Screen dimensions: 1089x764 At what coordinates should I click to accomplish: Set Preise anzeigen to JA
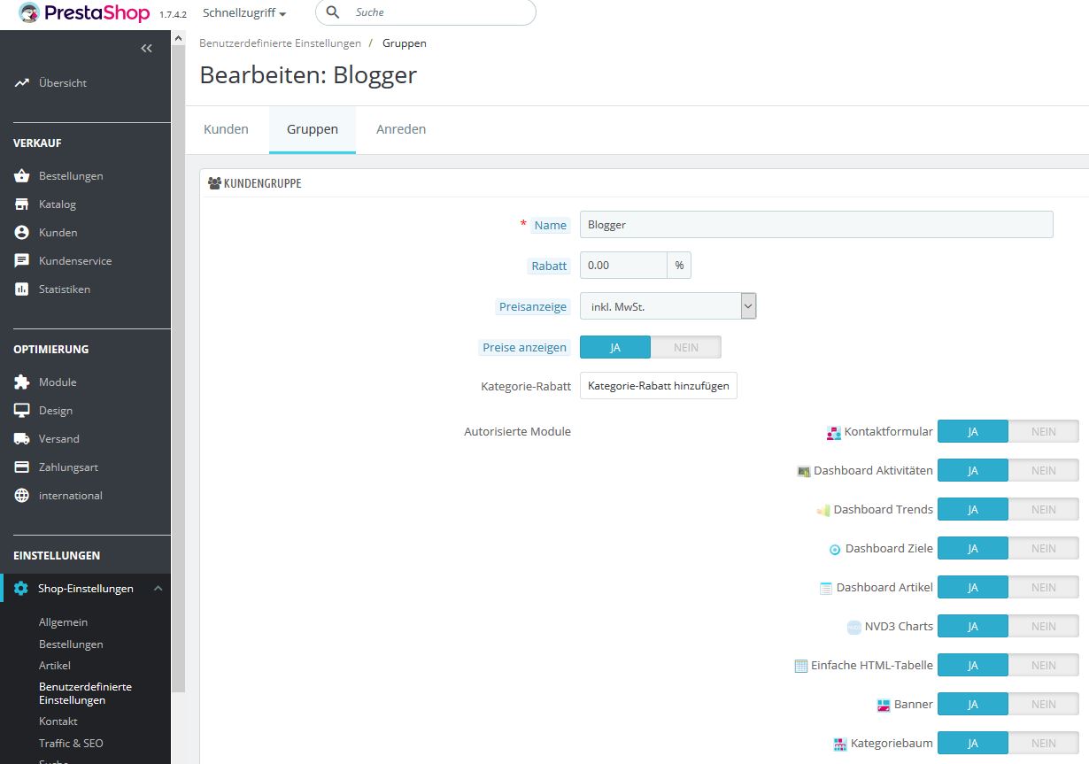tap(615, 347)
